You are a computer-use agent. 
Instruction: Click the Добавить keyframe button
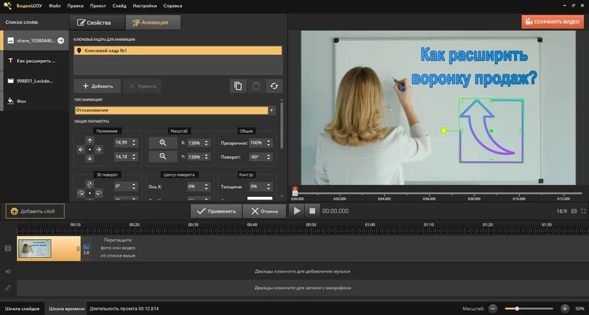97,86
